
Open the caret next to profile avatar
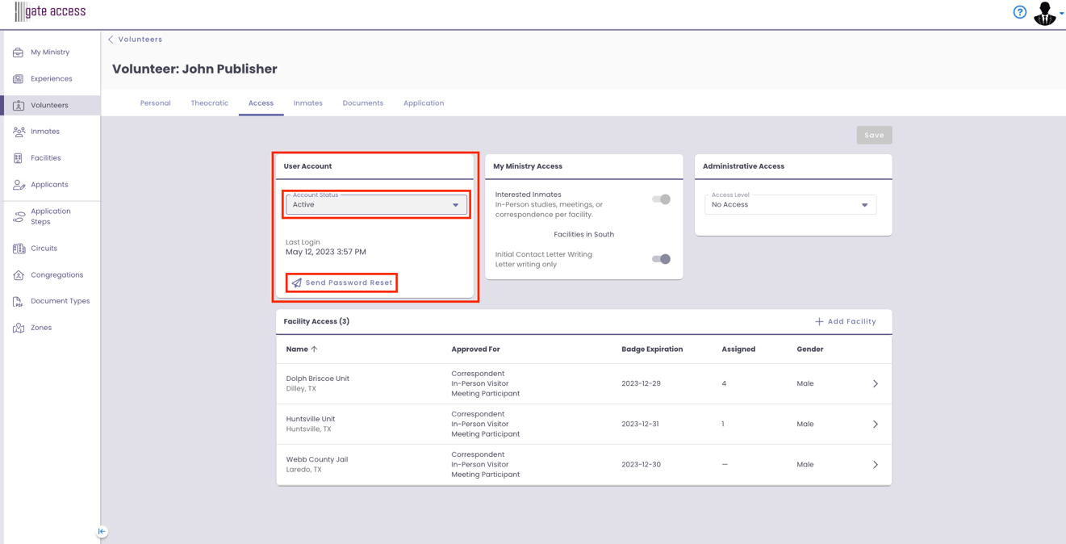point(1061,13)
